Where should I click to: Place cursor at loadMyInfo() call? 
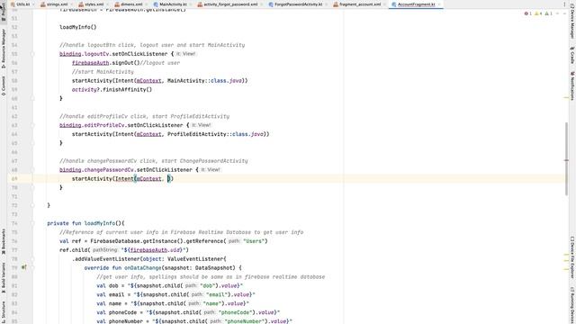78,27
